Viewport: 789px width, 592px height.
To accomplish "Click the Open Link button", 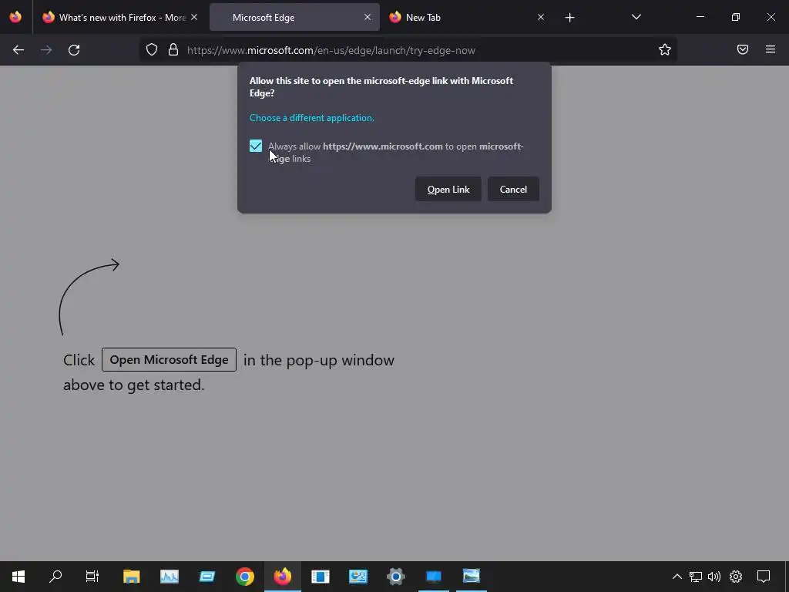I will pos(448,190).
